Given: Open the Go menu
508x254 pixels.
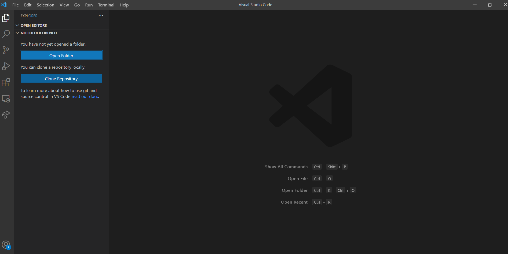Looking at the screenshot, I should coord(77,5).
